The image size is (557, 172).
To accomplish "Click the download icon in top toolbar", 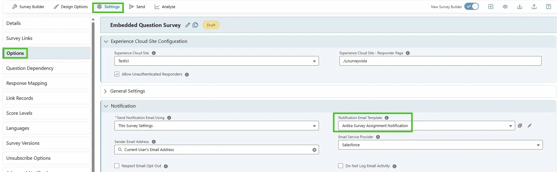I will [520, 7].
